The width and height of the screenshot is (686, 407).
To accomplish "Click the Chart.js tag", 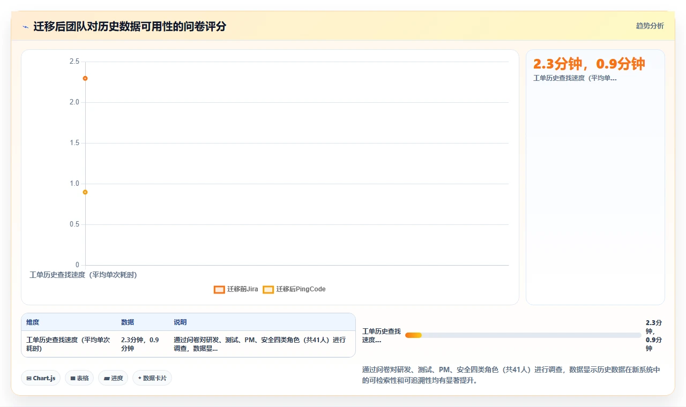I will (x=41, y=378).
